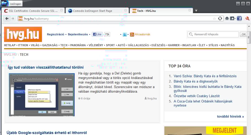Open the VILÁG section
251x135 pixels.
coord(35,45)
